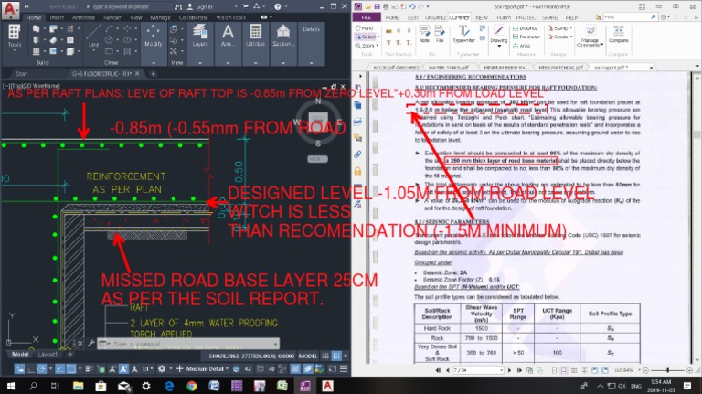Toggle single page view in Foxit status bar

pos(554,370)
